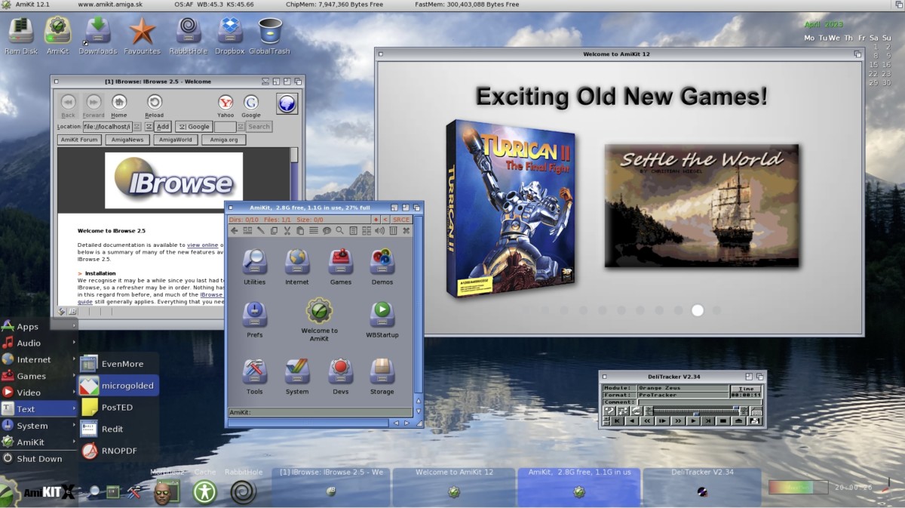Viewport: 905px width, 508px height.
Task: Toggle the SRCE source panel button
Action: tap(400, 219)
